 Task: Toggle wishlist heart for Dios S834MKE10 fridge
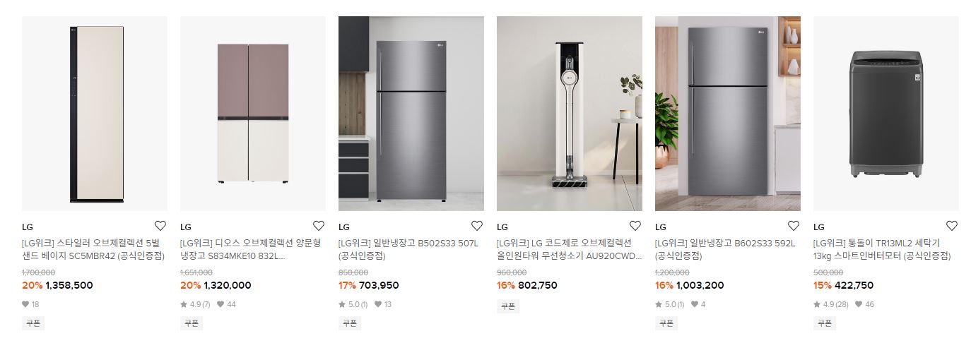pyautogui.click(x=319, y=226)
